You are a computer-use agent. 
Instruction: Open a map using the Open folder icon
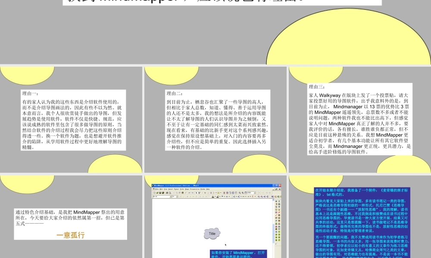click(157, 193)
